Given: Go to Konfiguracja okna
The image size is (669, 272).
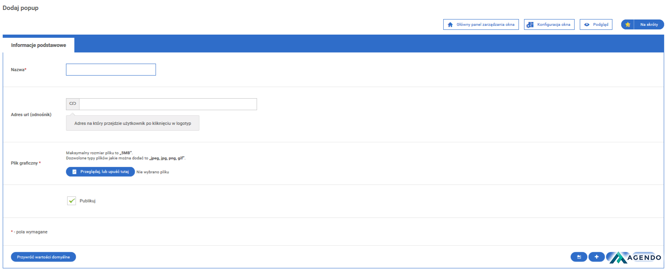Looking at the screenshot, I should [549, 25].
